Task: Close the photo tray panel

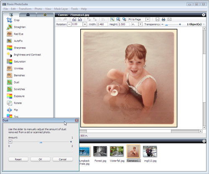Action: tap(204, 141)
